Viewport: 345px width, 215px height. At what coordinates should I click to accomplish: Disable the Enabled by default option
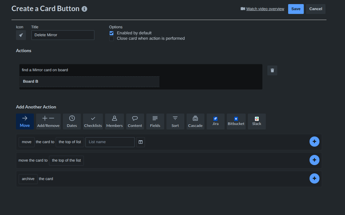(x=111, y=33)
